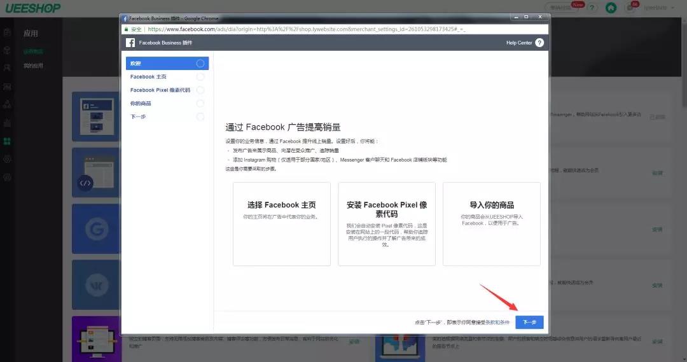687x362 pixels.
Task: Expand the username dropdown in top bar
Action: 658,8
